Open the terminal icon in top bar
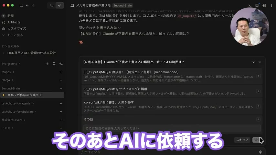 point(250,5)
